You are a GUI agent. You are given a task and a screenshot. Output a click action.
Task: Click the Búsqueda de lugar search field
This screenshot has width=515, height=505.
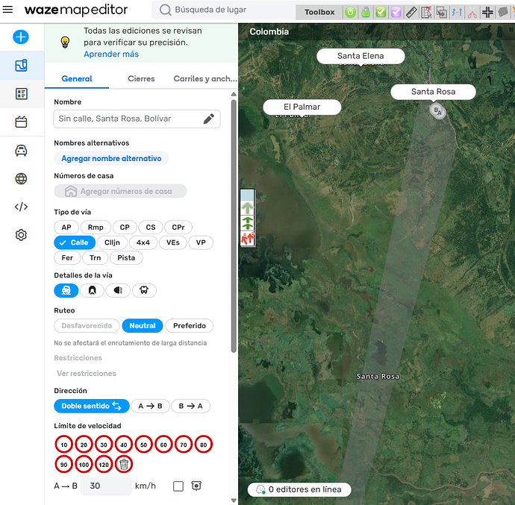click(x=224, y=10)
